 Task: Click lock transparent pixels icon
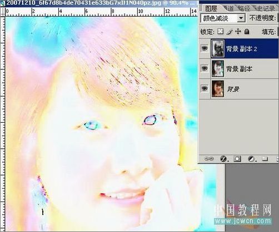(220, 32)
